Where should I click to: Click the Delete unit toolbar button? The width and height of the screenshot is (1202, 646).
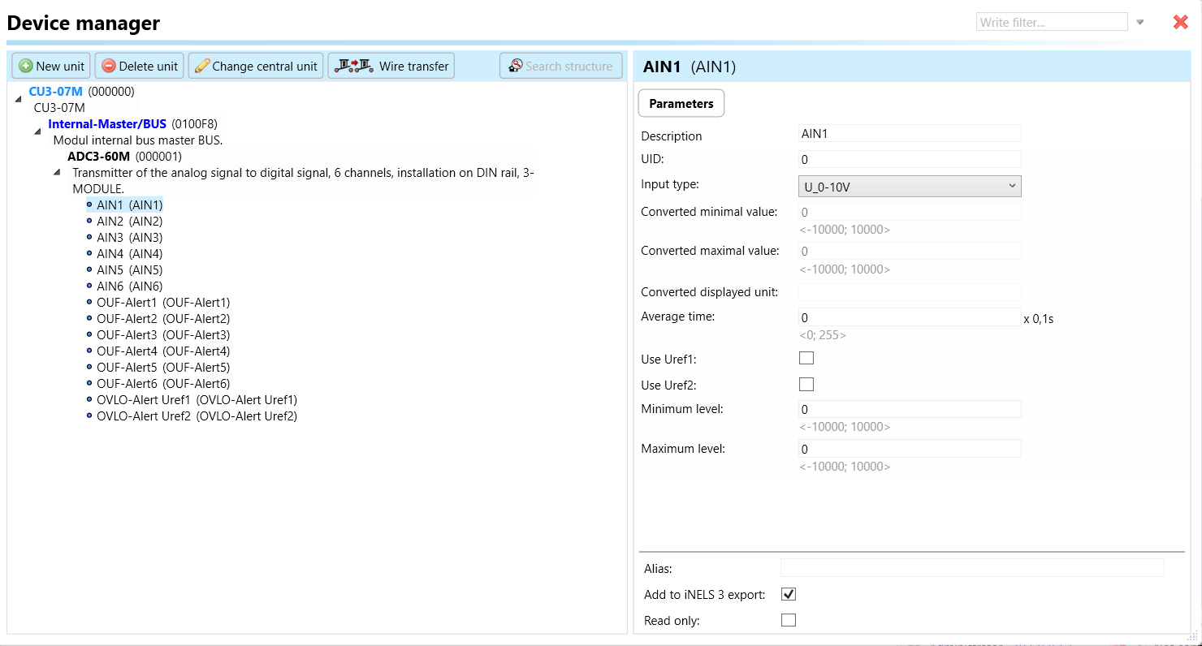click(x=140, y=66)
